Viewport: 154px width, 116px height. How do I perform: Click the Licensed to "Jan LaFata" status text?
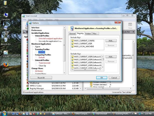pos(122,92)
